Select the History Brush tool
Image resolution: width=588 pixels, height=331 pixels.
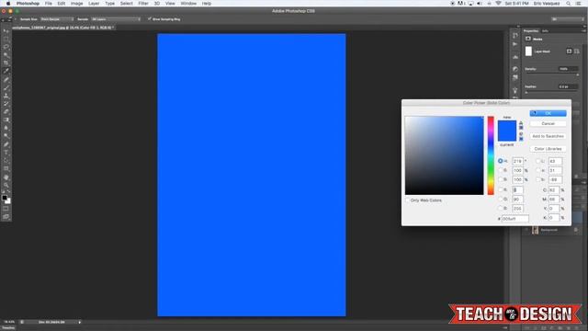point(6,104)
